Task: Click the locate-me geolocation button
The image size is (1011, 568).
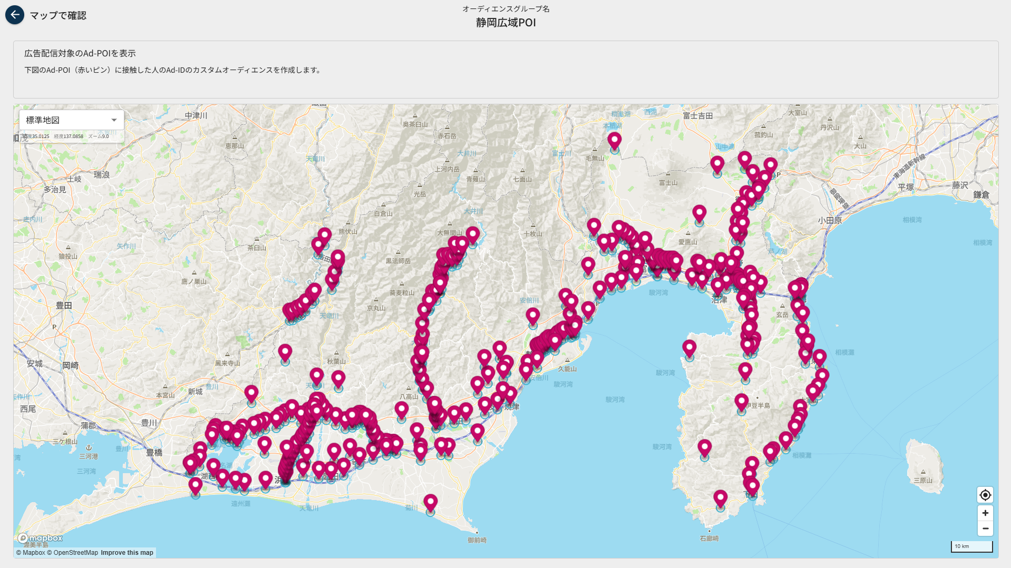Action: tap(985, 495)
